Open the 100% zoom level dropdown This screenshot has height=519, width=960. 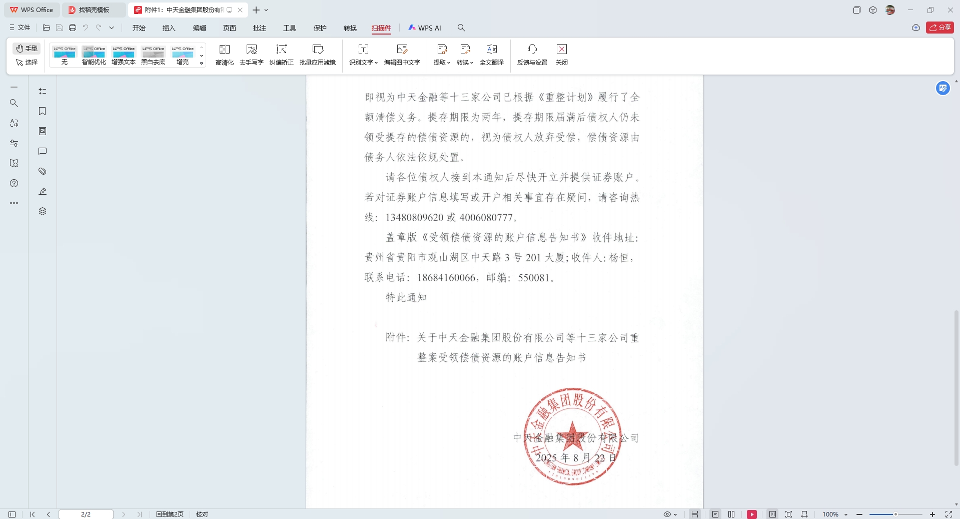(835, 514)
